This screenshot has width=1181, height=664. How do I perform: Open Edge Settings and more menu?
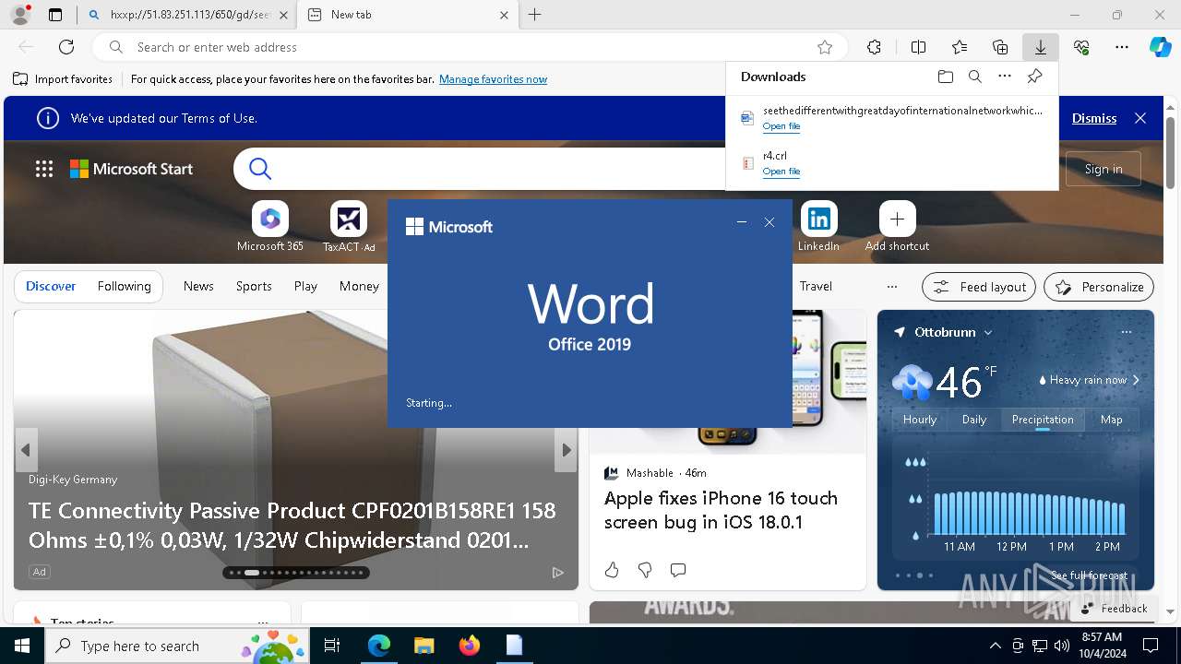pos(1122,47)
